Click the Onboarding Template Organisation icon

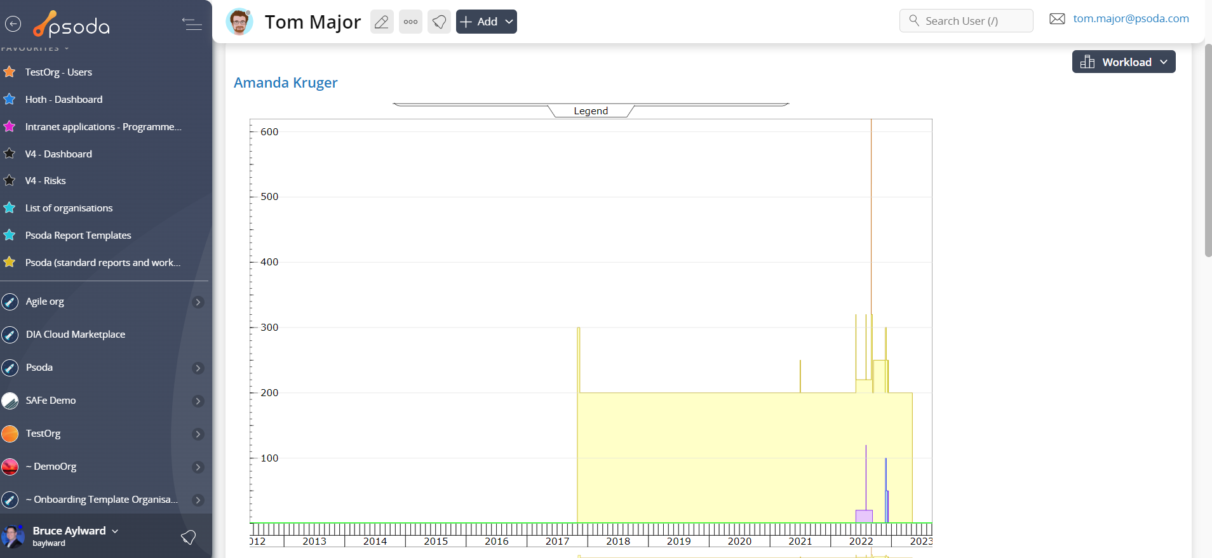pos(10,500)
